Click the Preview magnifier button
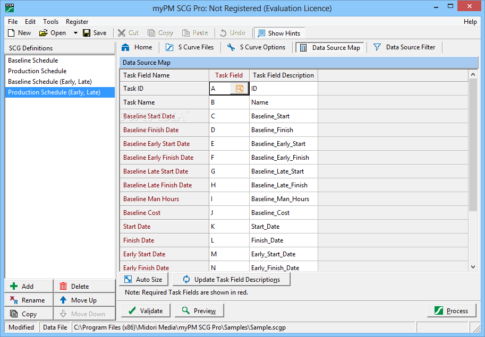Viewport: 485px width, 337px height. 199,311
